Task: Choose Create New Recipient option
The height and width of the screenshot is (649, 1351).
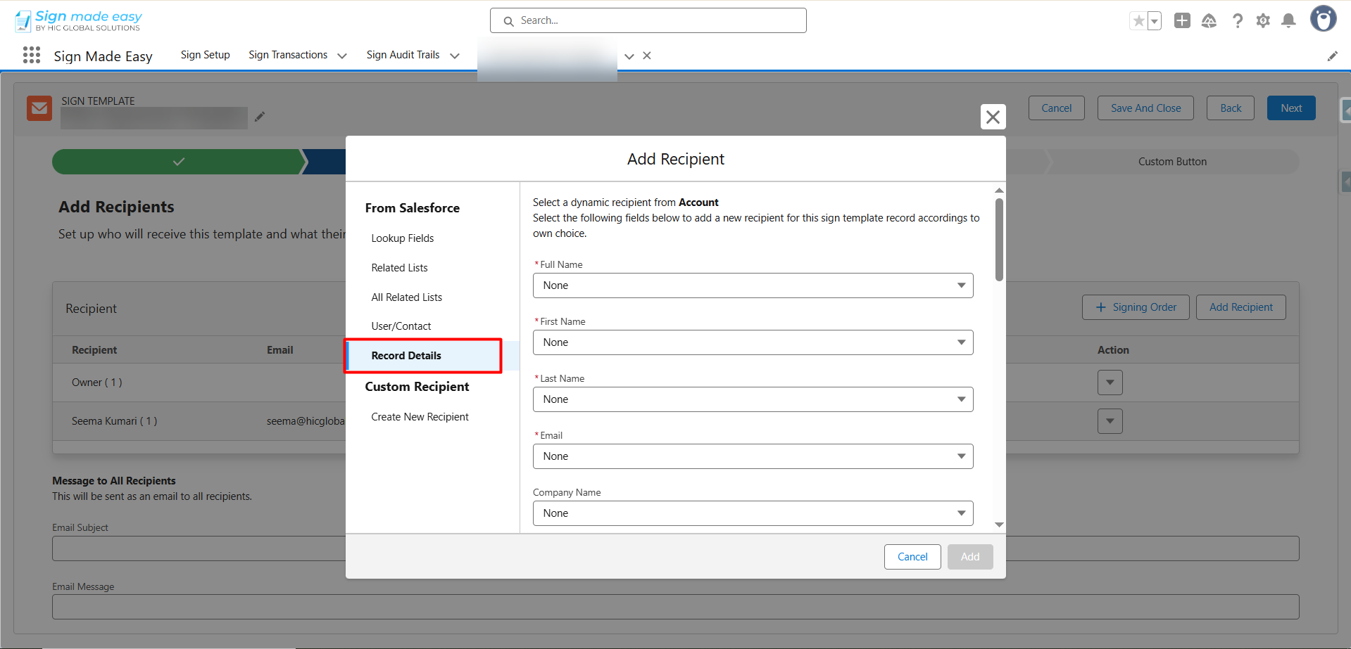Action: [x=420, y=417]
